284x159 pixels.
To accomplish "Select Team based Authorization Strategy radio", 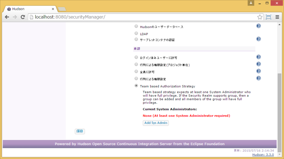I will pos(136,86).
